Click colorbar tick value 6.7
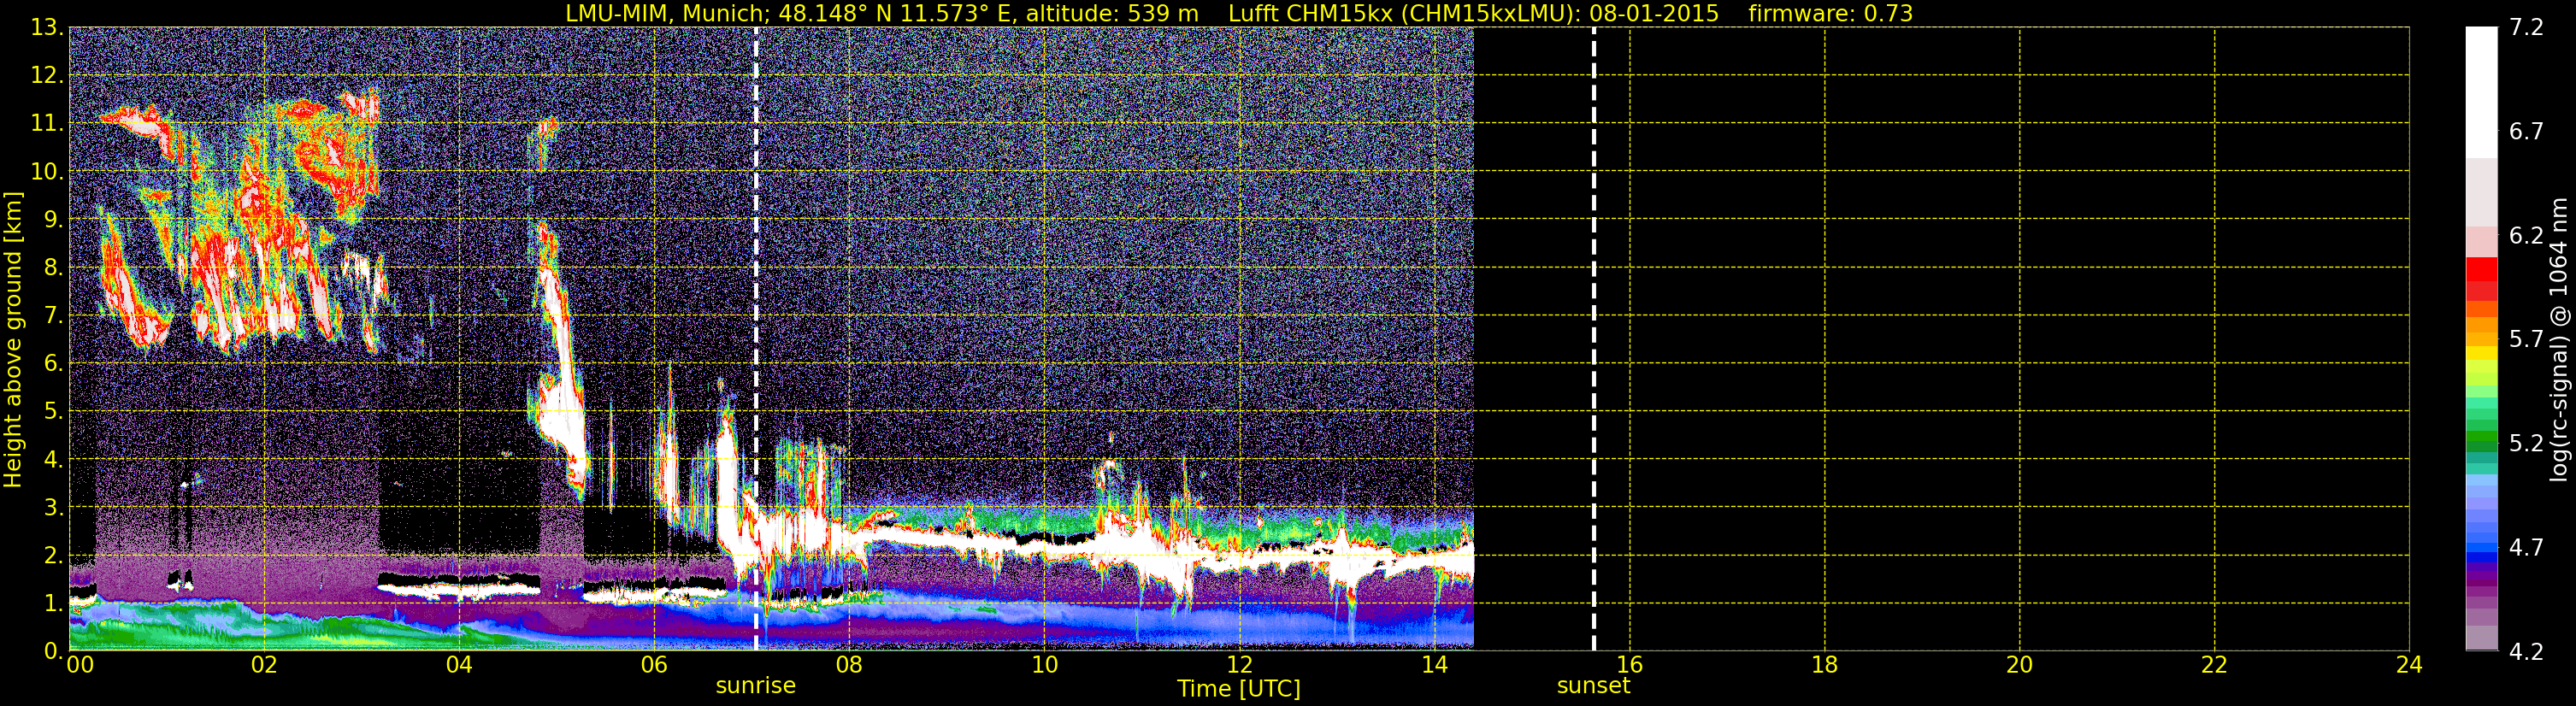This screenshot has height=706, width=2576. click(2526, 132)
